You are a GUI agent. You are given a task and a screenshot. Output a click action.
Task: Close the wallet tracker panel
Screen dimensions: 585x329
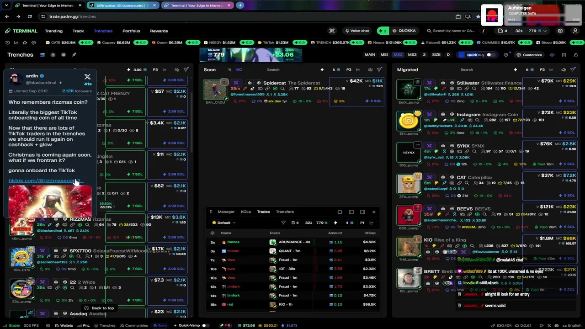pyautogui.click(x=373, y=212)
